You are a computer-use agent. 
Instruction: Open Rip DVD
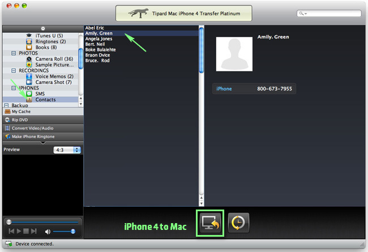coord(43,120)
